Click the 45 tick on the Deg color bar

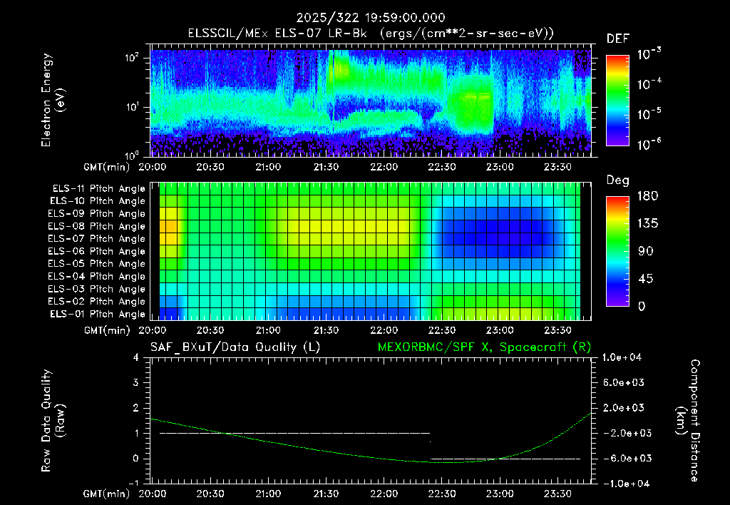point(644,279)
